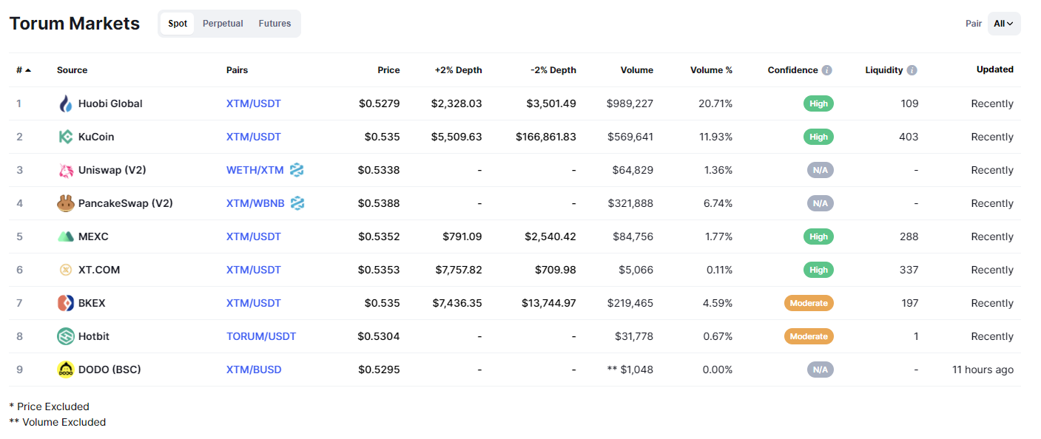Switch to the Futures markets tab

(x=274, y=24)
